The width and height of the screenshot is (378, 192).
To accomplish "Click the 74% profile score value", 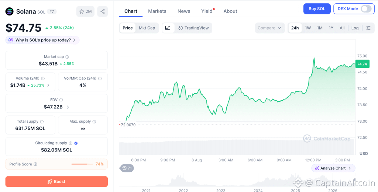I will click(x=100, y=164).
